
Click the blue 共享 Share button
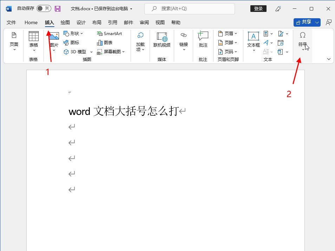[304, 22]
